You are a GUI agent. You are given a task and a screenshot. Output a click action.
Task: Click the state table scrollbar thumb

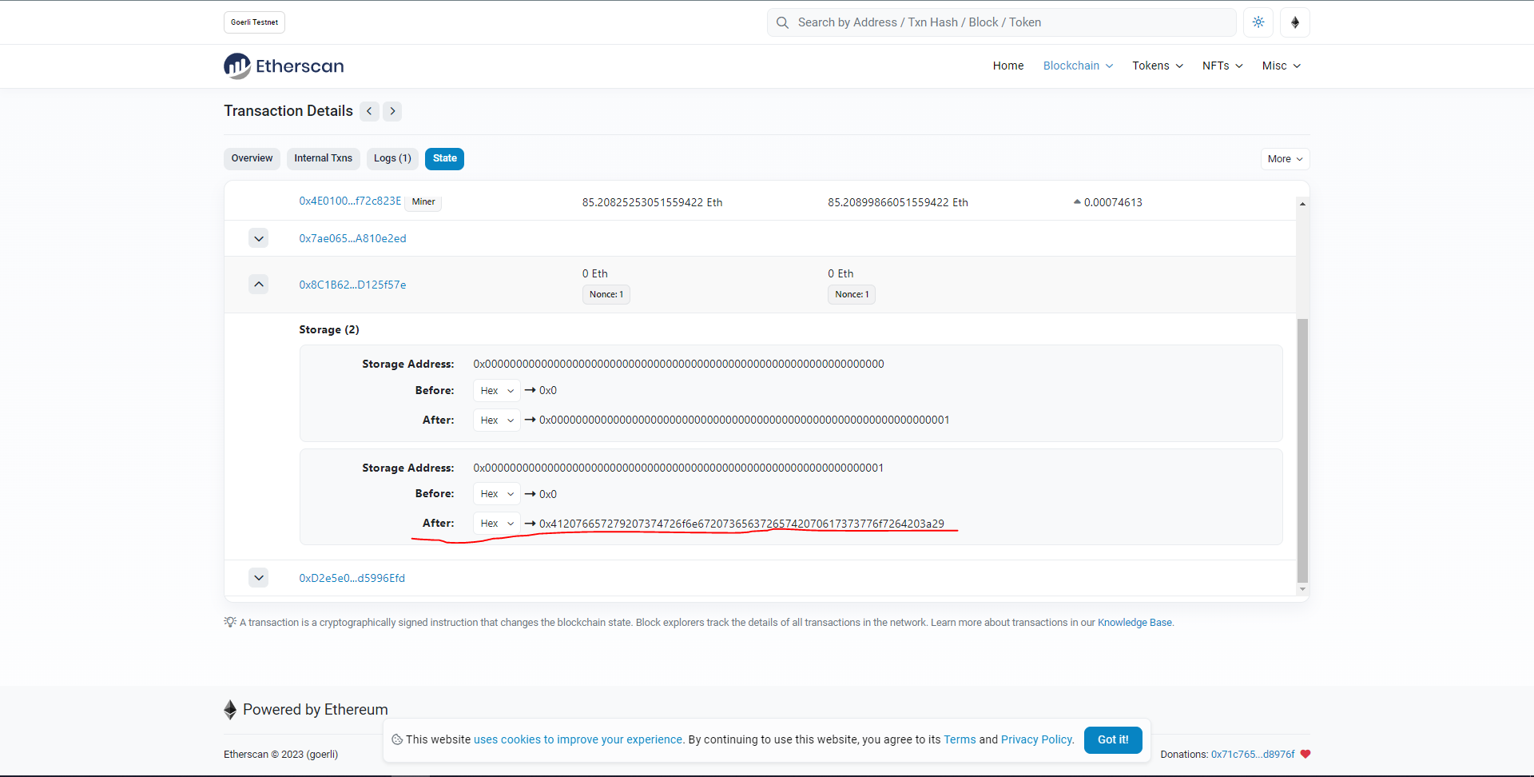[1302, 450]
